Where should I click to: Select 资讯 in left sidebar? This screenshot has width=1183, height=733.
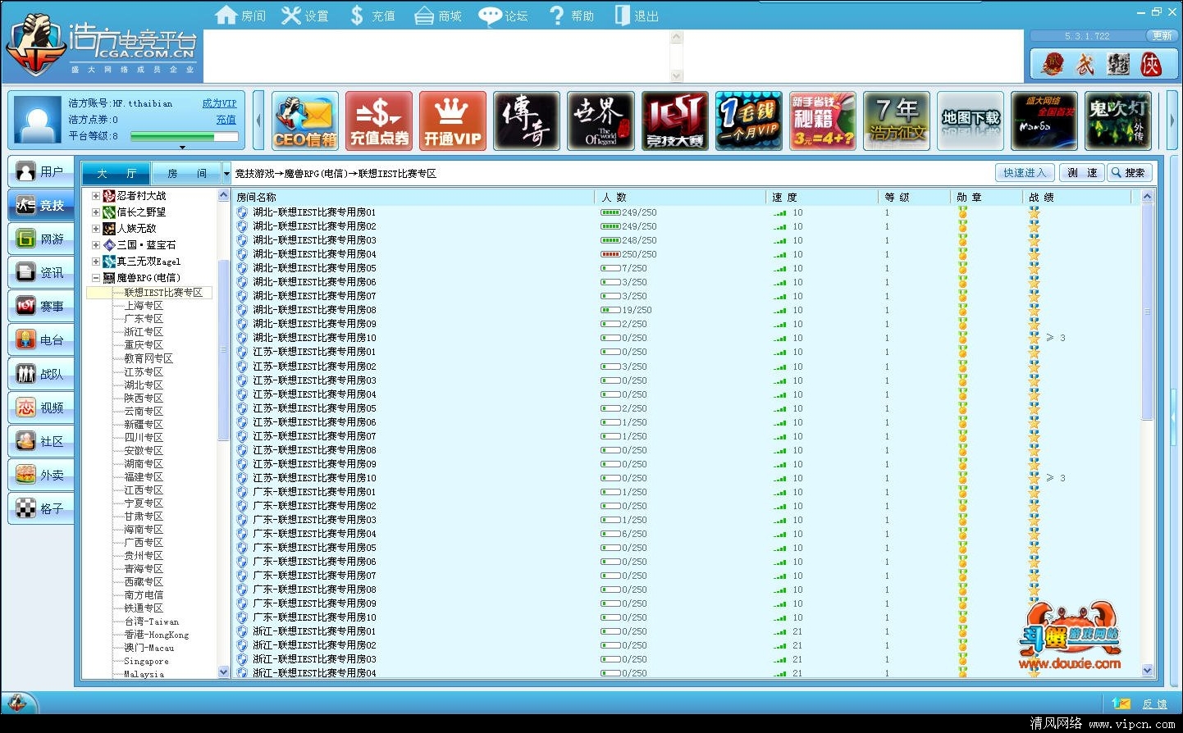(41, 272)
